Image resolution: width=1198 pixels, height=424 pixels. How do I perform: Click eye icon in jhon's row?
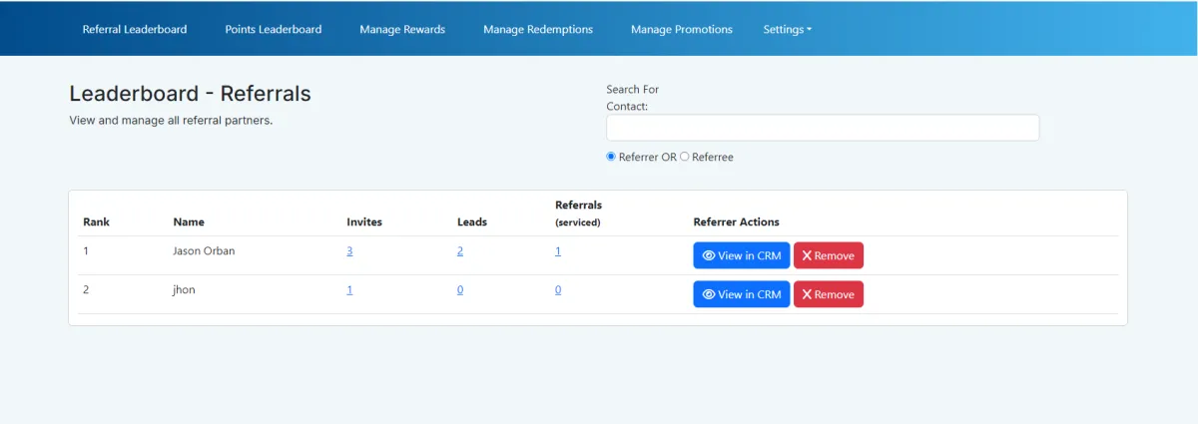[709, 295]
